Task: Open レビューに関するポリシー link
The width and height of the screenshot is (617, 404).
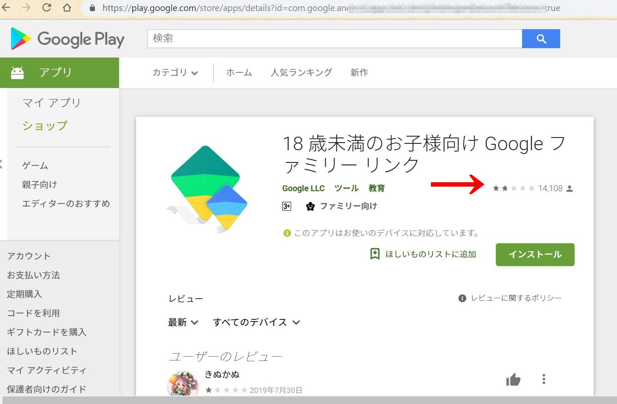Action: [x=516, y=298]
